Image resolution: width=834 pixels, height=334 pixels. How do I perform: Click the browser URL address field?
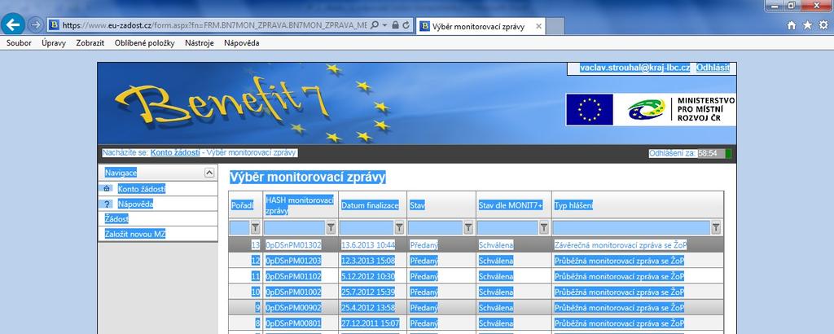214,25
